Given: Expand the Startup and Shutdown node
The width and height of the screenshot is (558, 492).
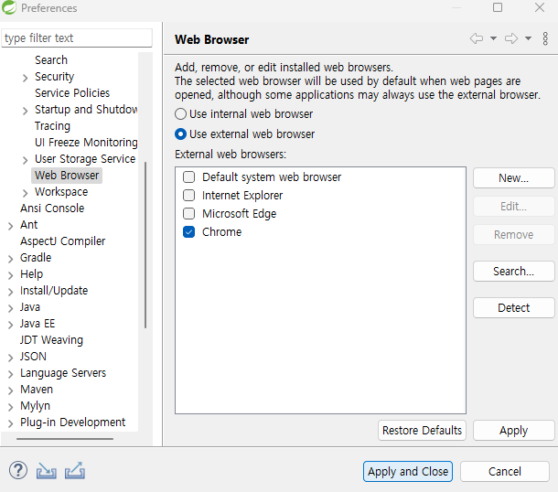Looking at the screenshot, I should [x=25, y=111].
